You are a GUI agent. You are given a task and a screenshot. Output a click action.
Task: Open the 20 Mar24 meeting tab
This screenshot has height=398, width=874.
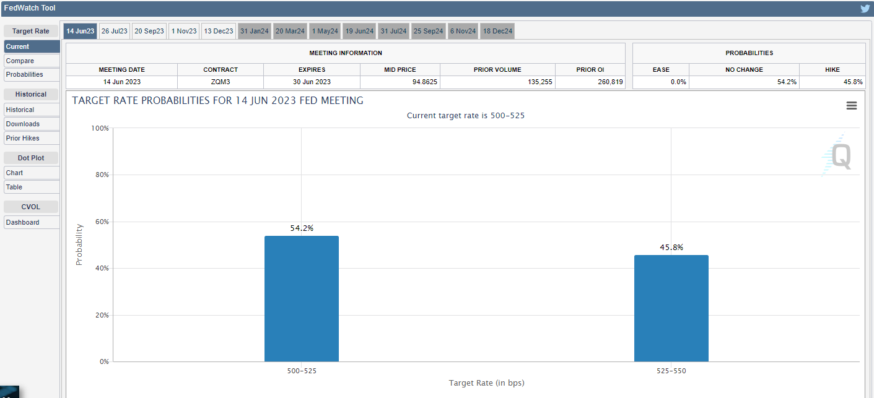290,31
